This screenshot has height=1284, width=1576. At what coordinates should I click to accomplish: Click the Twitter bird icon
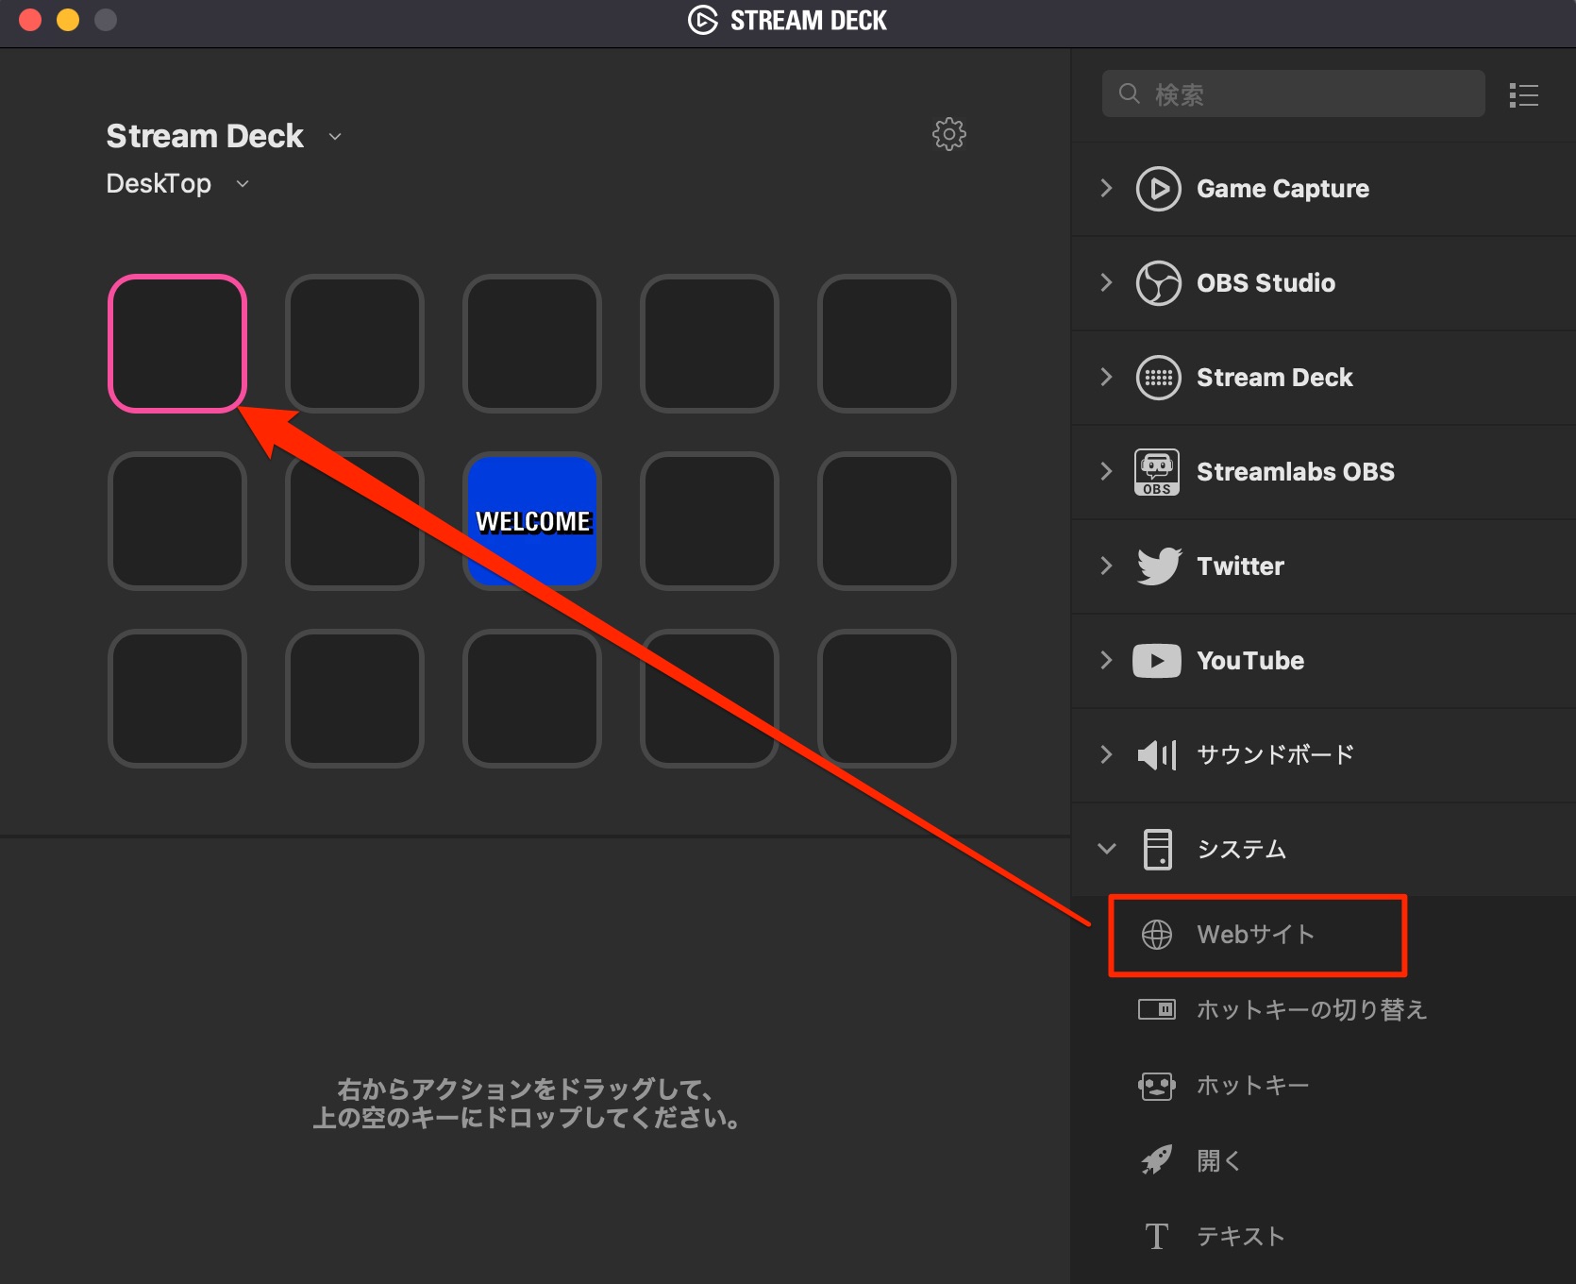point(1159,566)
